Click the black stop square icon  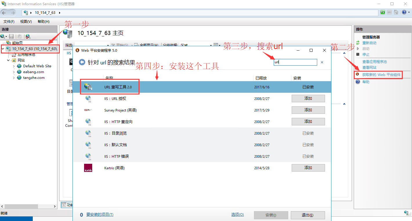(357, 54)
